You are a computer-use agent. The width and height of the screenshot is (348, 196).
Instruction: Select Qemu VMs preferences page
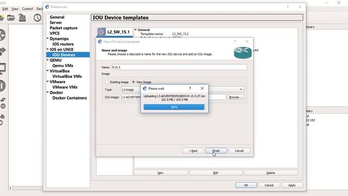point(63,65)
